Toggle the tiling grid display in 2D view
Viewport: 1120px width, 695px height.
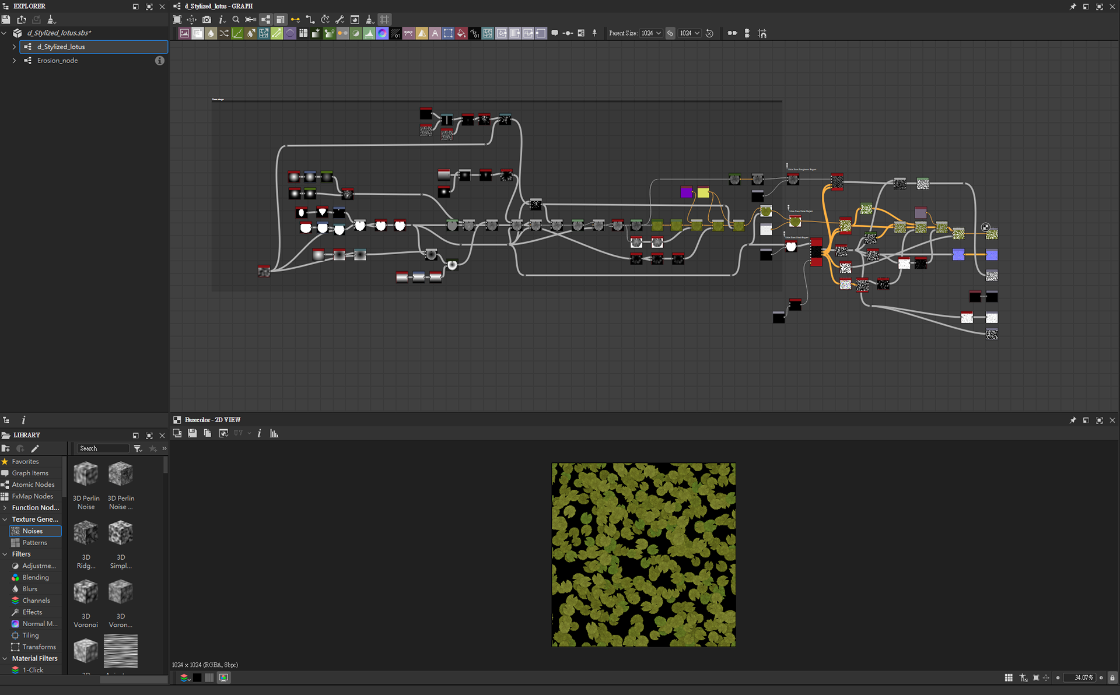[x=1009, y=678]
